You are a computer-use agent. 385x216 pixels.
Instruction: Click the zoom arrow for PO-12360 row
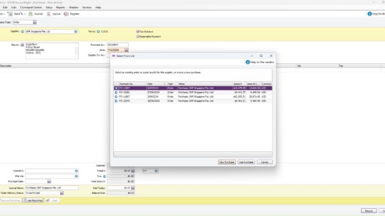click(116, 92)
